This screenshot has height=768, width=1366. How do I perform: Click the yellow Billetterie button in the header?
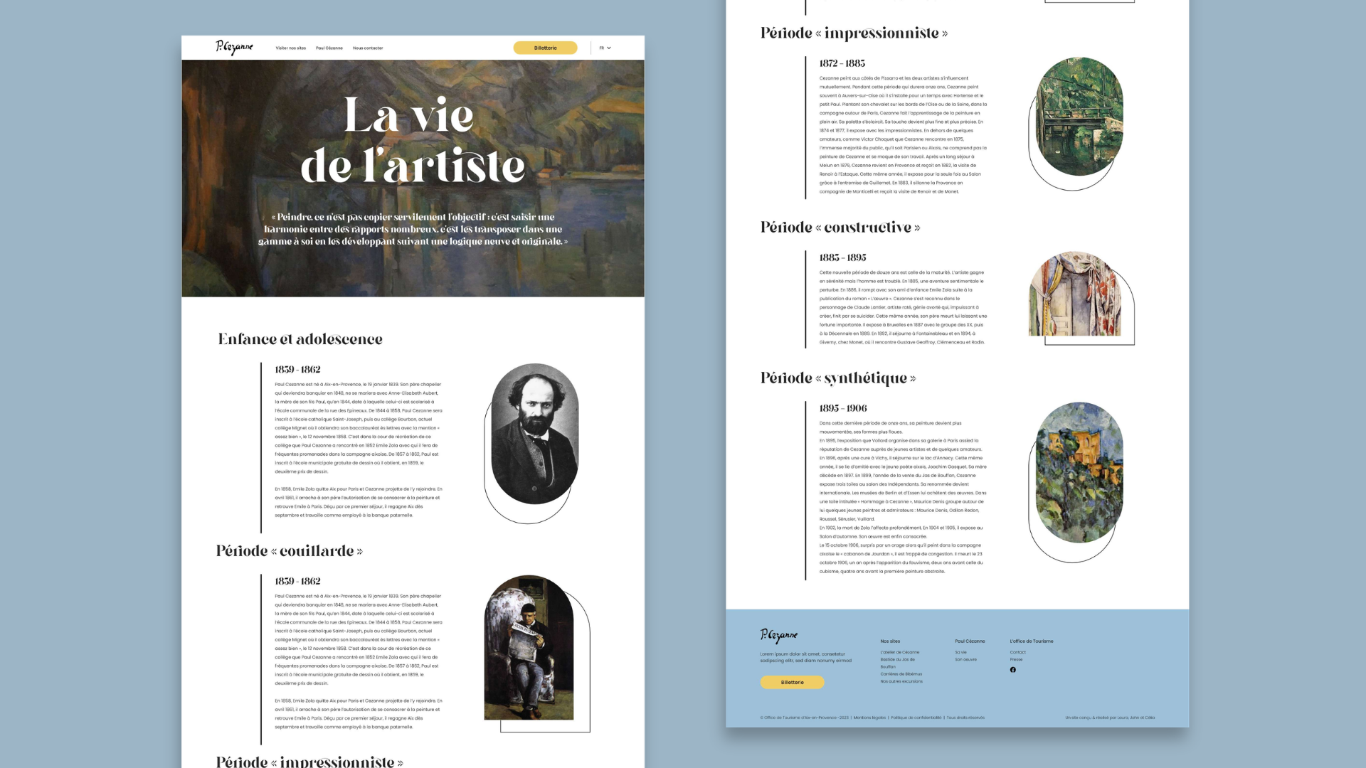coord(546,48)
